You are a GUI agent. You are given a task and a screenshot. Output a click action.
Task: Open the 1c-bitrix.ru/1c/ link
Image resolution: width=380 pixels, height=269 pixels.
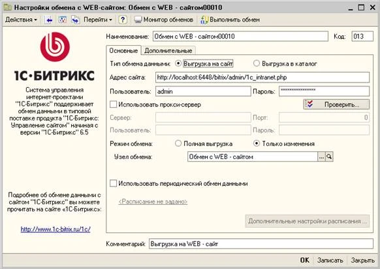tap(55, 229)
